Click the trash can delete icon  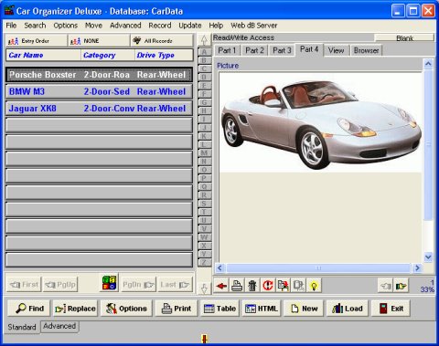252,286
